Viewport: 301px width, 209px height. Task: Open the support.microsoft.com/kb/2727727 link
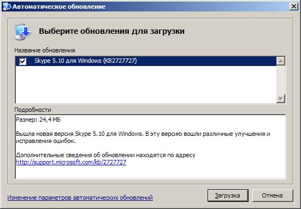tap(71, 162)
